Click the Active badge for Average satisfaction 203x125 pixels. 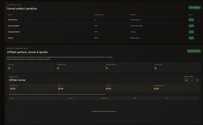click(x=191, y=32)
